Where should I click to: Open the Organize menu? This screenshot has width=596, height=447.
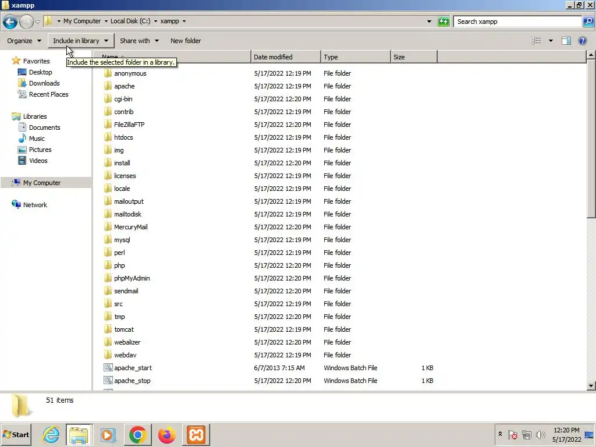[24, 41]
